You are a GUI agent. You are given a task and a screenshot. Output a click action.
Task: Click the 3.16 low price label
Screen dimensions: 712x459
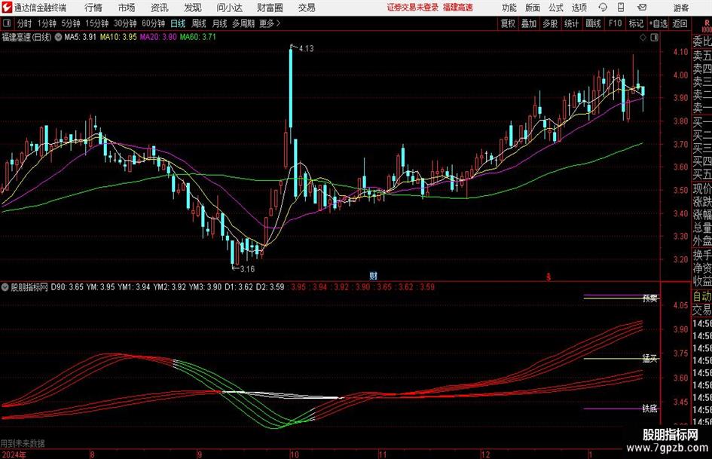[x=247, y=269]
